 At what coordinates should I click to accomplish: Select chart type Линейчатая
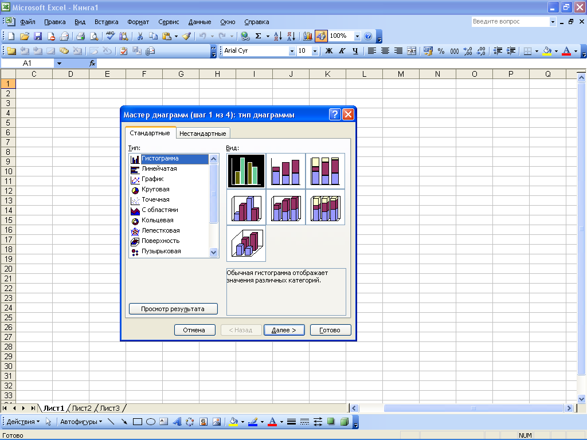159,169
